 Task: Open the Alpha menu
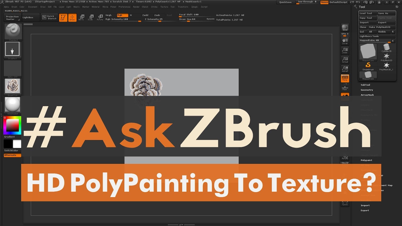point(6,7)
